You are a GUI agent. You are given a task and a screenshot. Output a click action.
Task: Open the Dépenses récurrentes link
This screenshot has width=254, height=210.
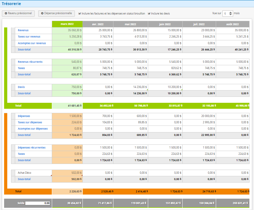tap(32, 148)
